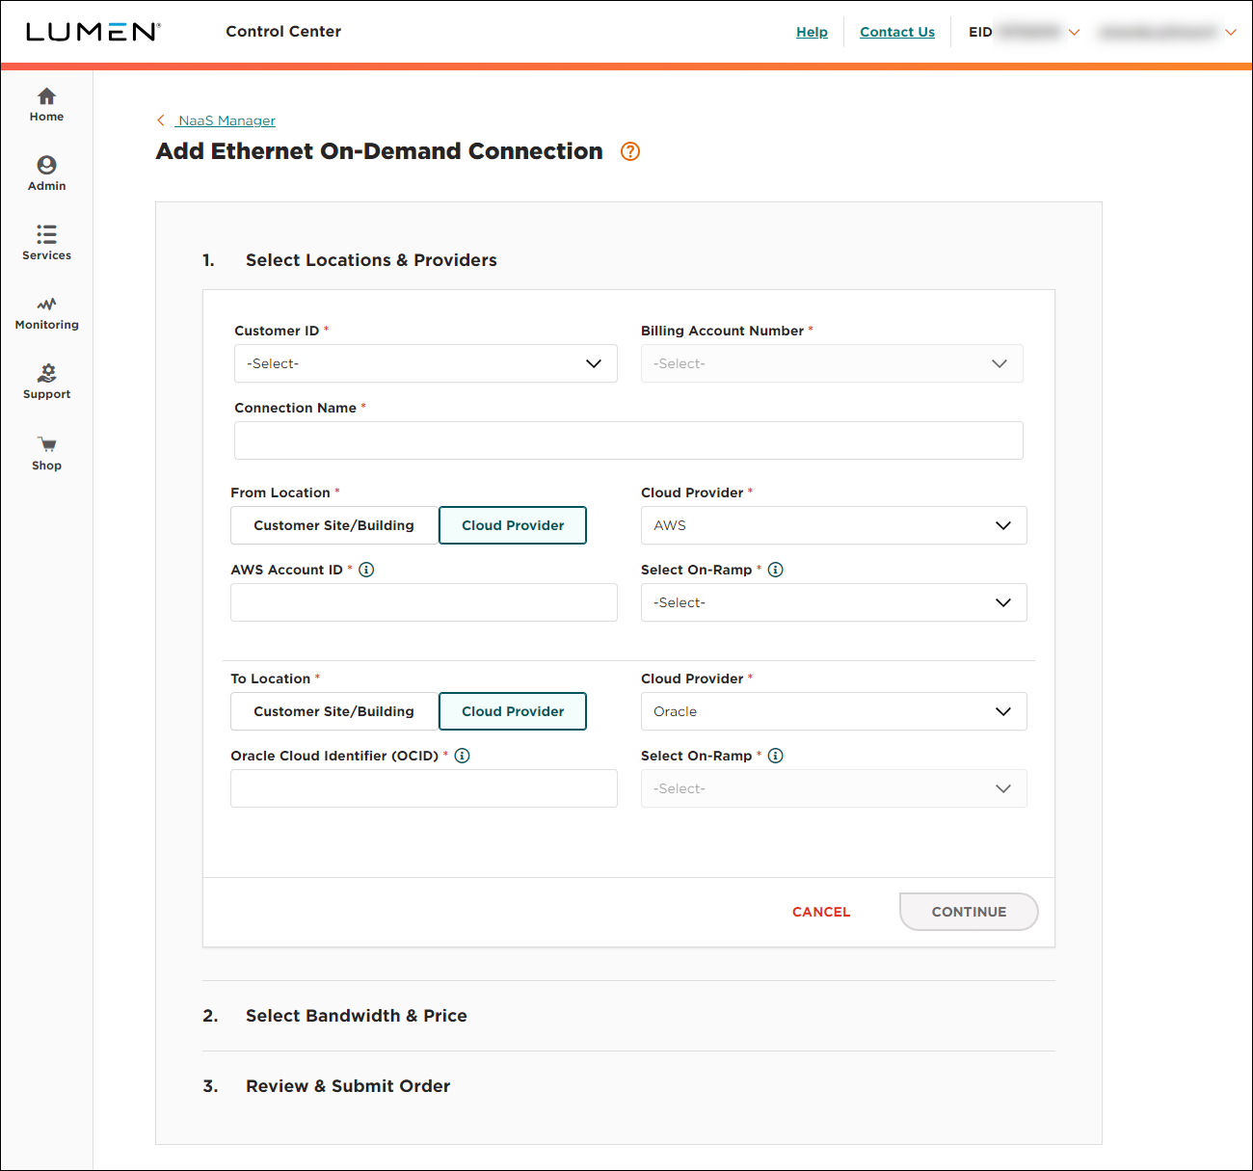Open the From Location Select On-Ramp dropdown
This screenshot has width=1253, height=1171.
point(834,602)
